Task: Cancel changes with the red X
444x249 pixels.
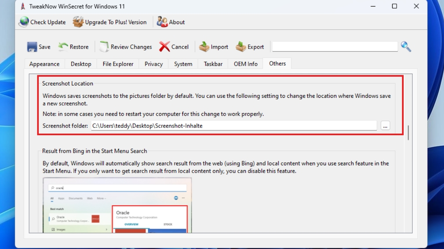Action: click(164, 46)
